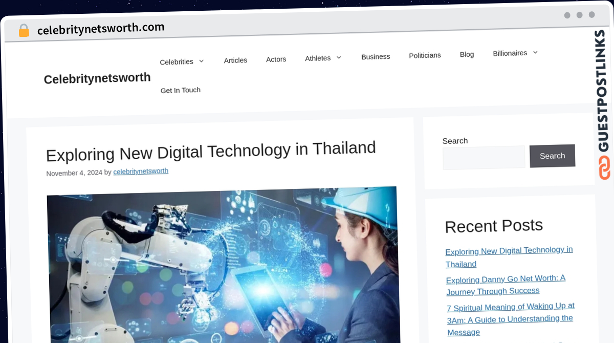Open the Actors menu item
The width and height of the screenshot is (614, 343).
click(x=276, y=59)
